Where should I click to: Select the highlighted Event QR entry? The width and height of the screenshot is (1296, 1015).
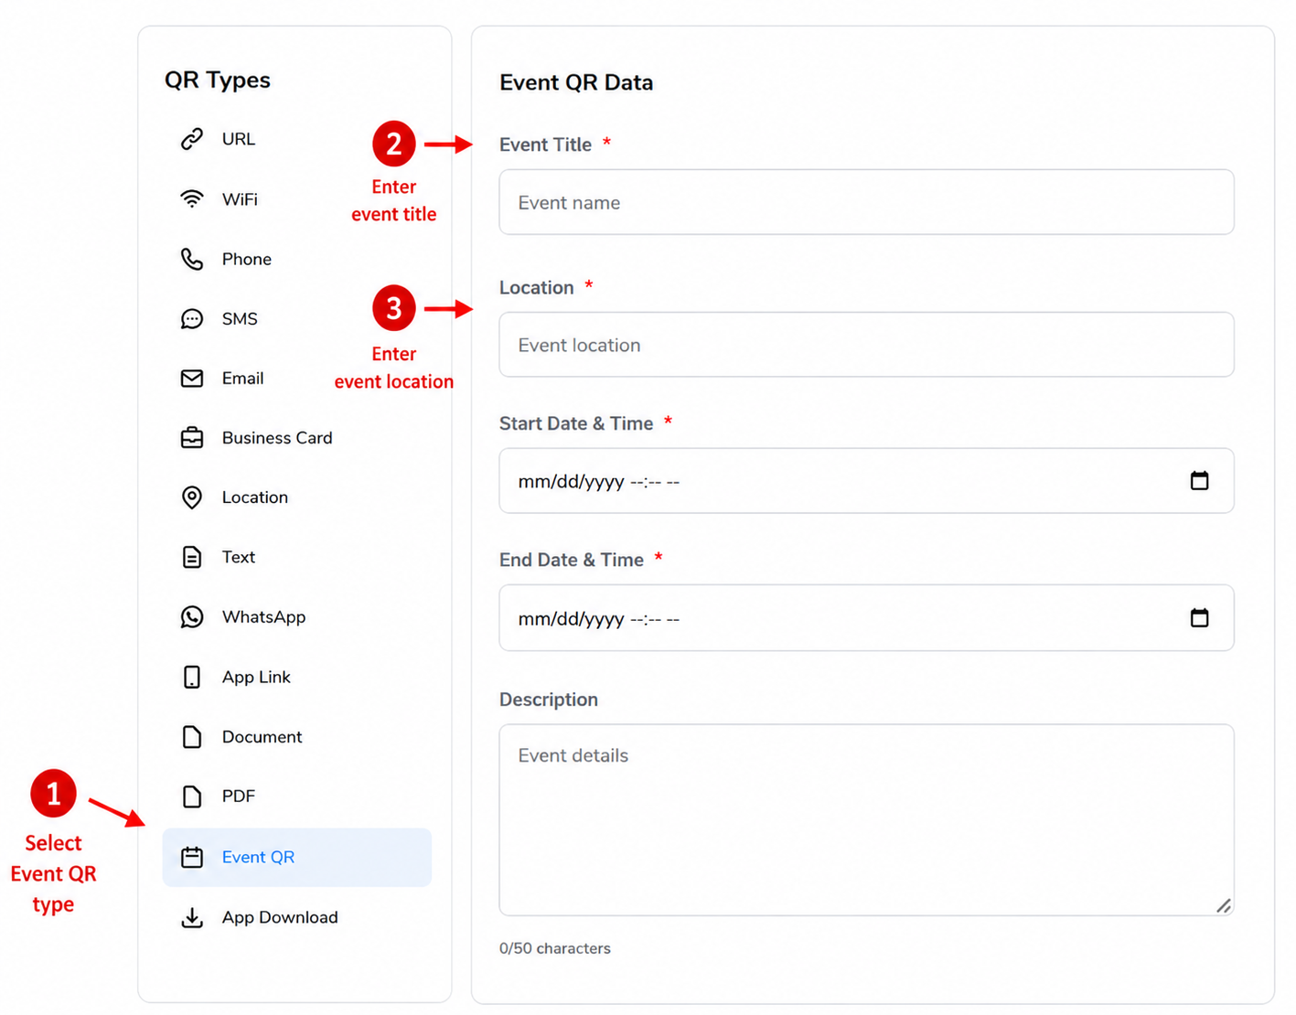297,857
